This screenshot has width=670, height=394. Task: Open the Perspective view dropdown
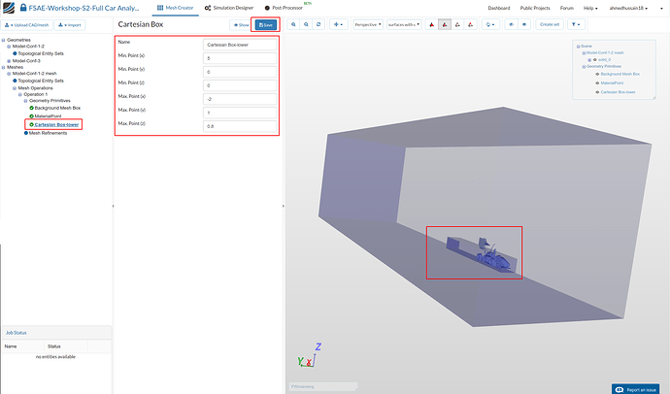pos(367,24)
